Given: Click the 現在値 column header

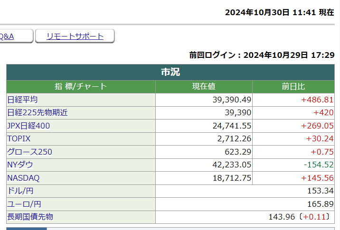Looking at the screenshot, I should tap(204, 86).
